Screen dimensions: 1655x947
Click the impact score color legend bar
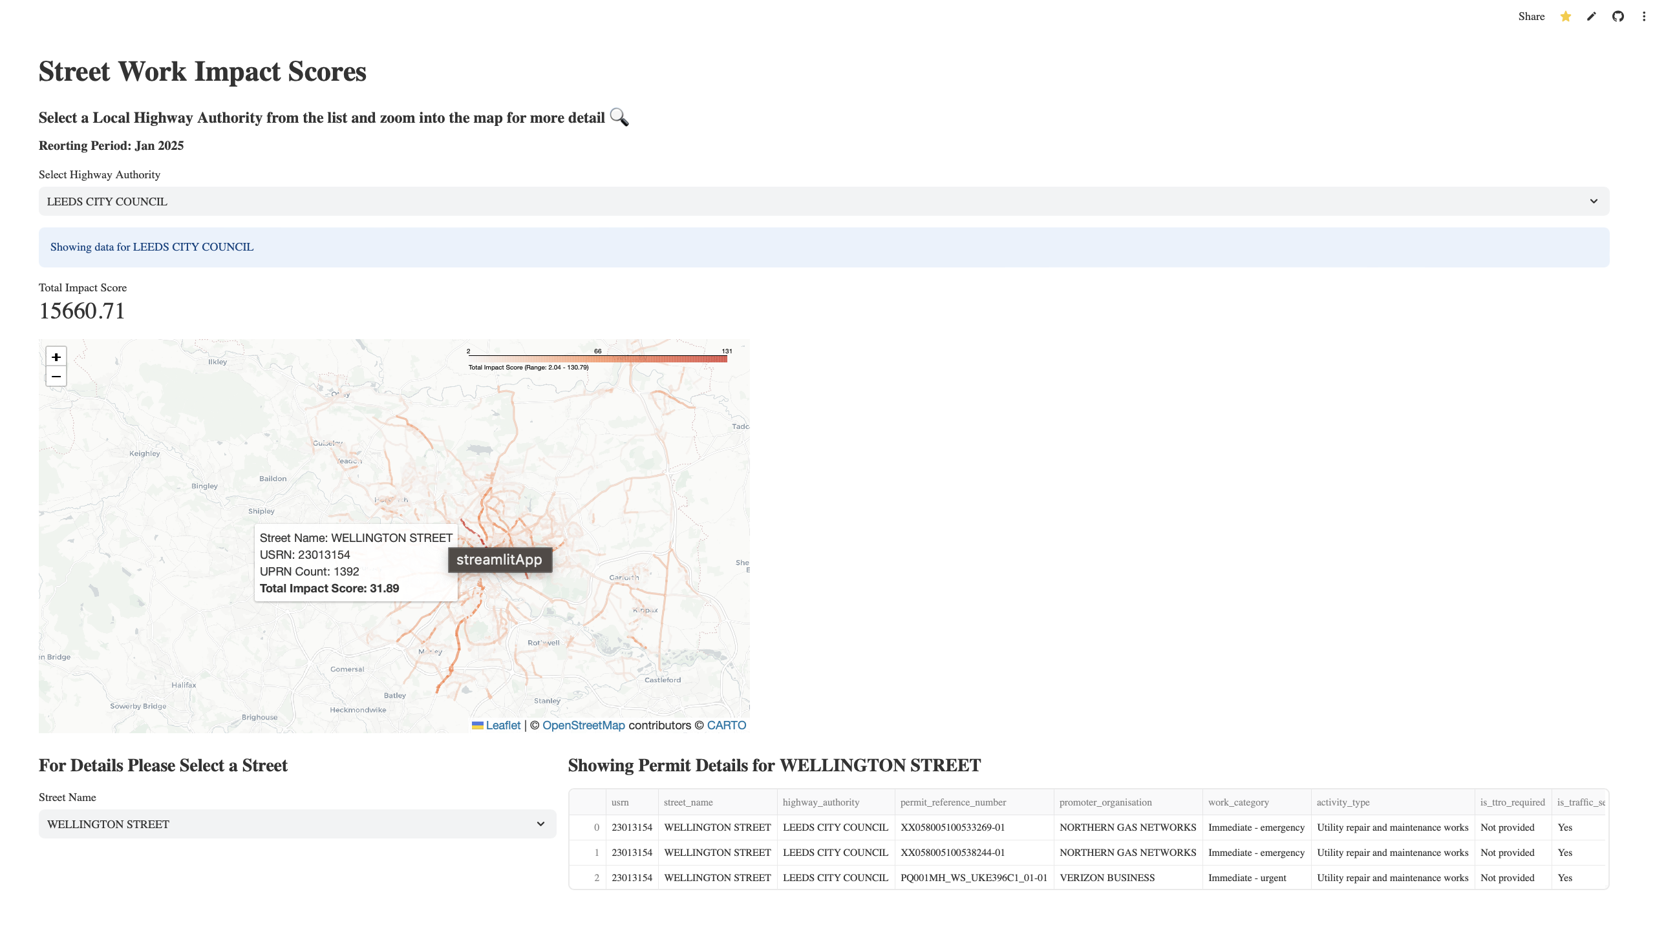597,359
